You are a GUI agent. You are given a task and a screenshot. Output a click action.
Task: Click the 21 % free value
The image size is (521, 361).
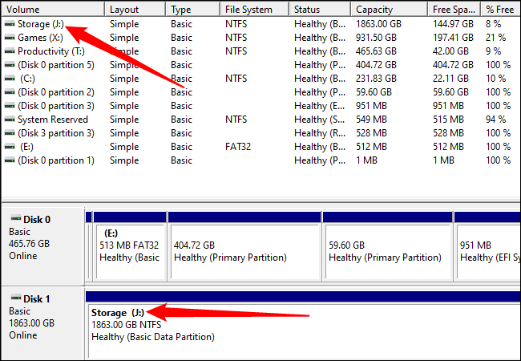pos(495,38)
